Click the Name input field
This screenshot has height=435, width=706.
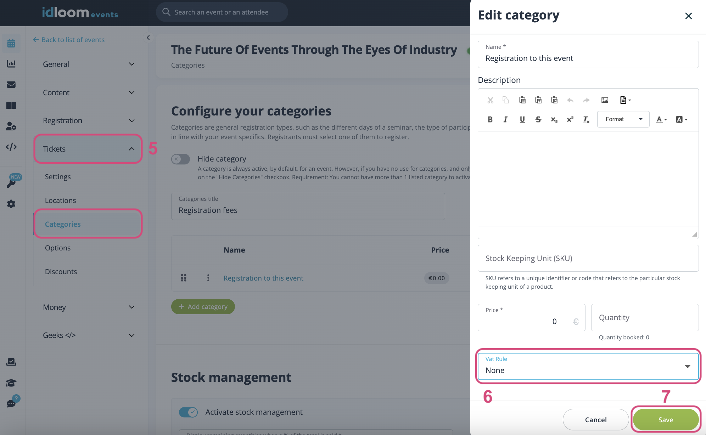(588, 57)
